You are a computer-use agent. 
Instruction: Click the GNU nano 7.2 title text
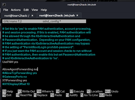[12, 21]
